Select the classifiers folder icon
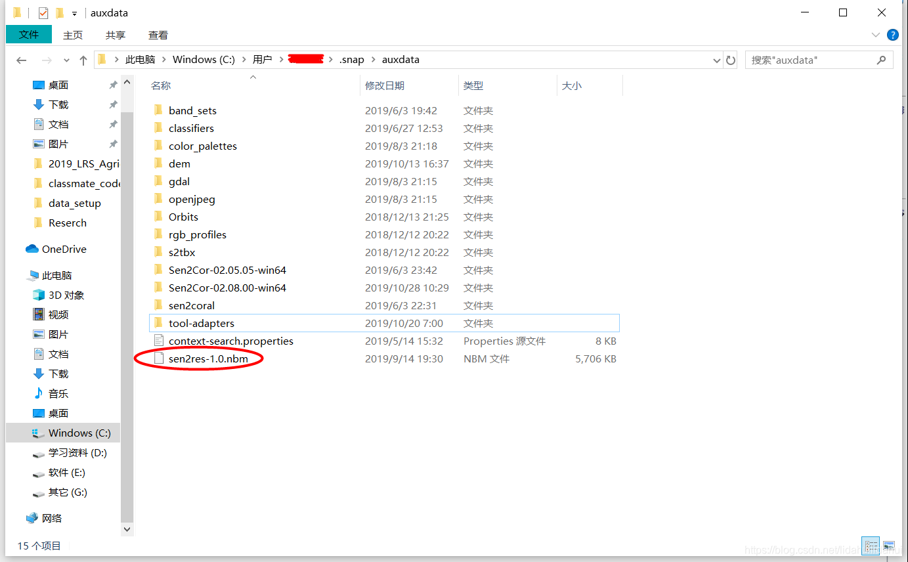 tap(158, 128)
